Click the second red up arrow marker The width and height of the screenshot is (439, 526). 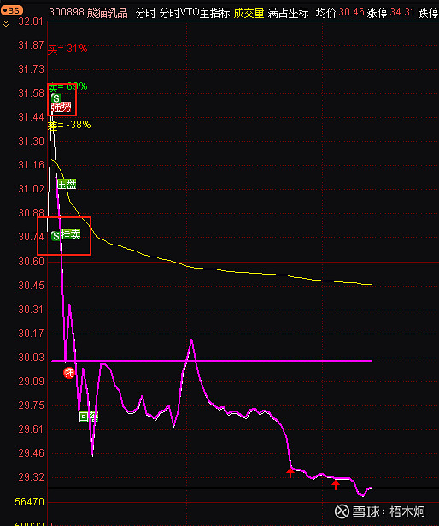pyautogui.click(x=336, y=485)
